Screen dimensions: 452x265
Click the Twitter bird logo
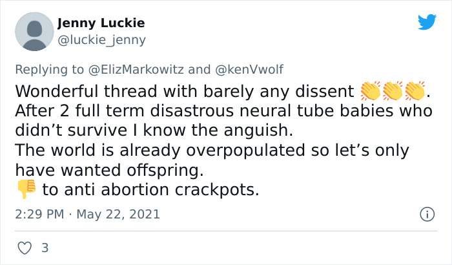[x=427, y=22]
